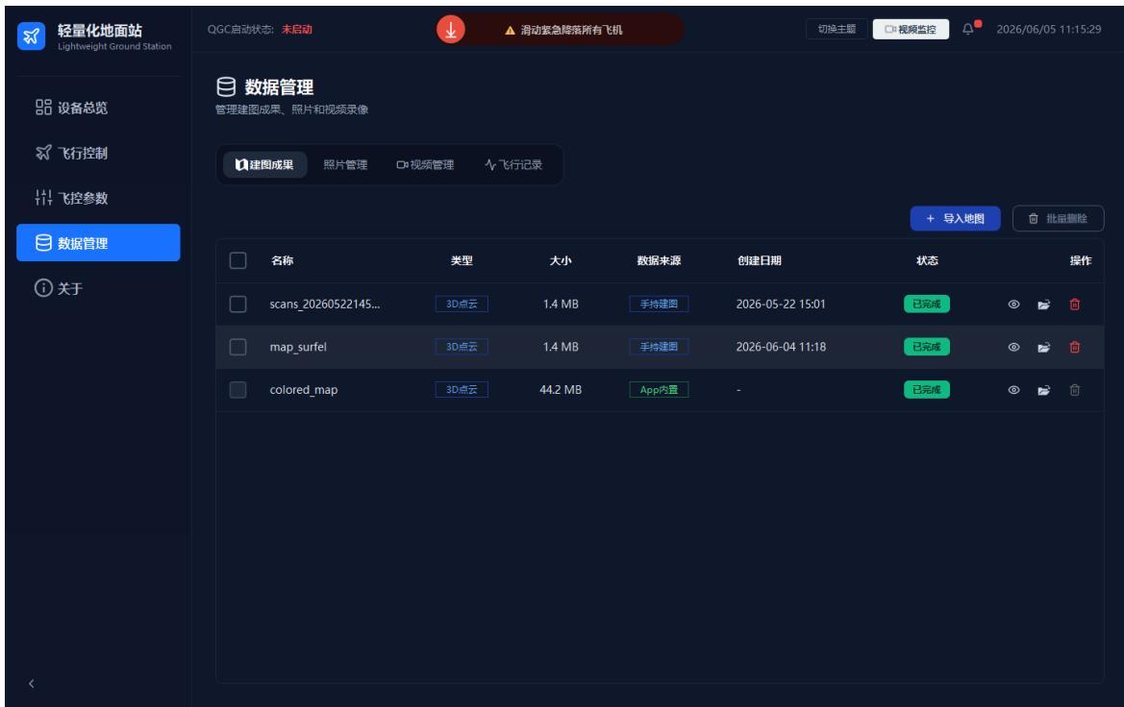Select 数据管理 in the sidebar
Image resolution: width=1124 pixels, height=707 pixels.
(x=98, y=243)
